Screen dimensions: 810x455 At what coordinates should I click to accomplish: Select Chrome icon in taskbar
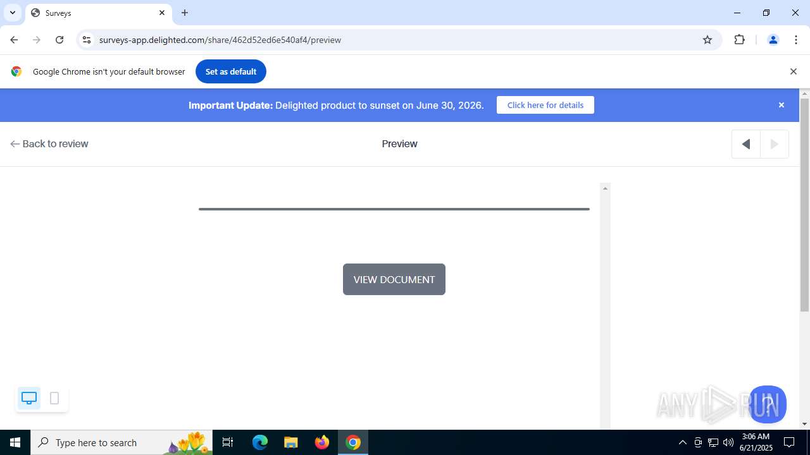click(353, 442)
